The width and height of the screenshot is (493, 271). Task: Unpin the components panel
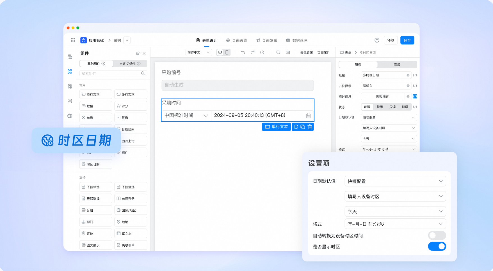pos(138,53)
